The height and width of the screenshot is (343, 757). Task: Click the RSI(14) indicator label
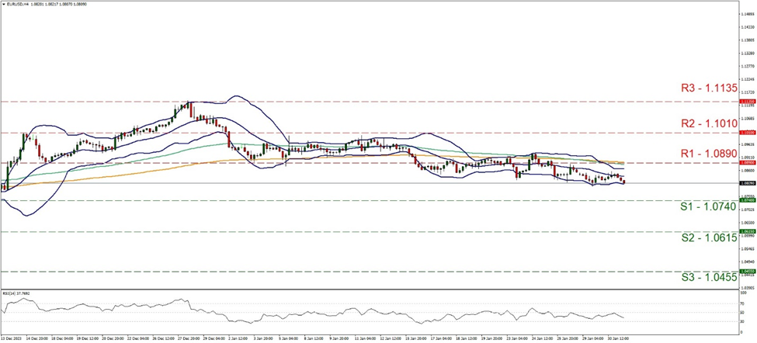pyautogui.click(x=16, y=294)
